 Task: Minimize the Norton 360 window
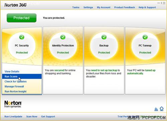click(x=158, y=3)
